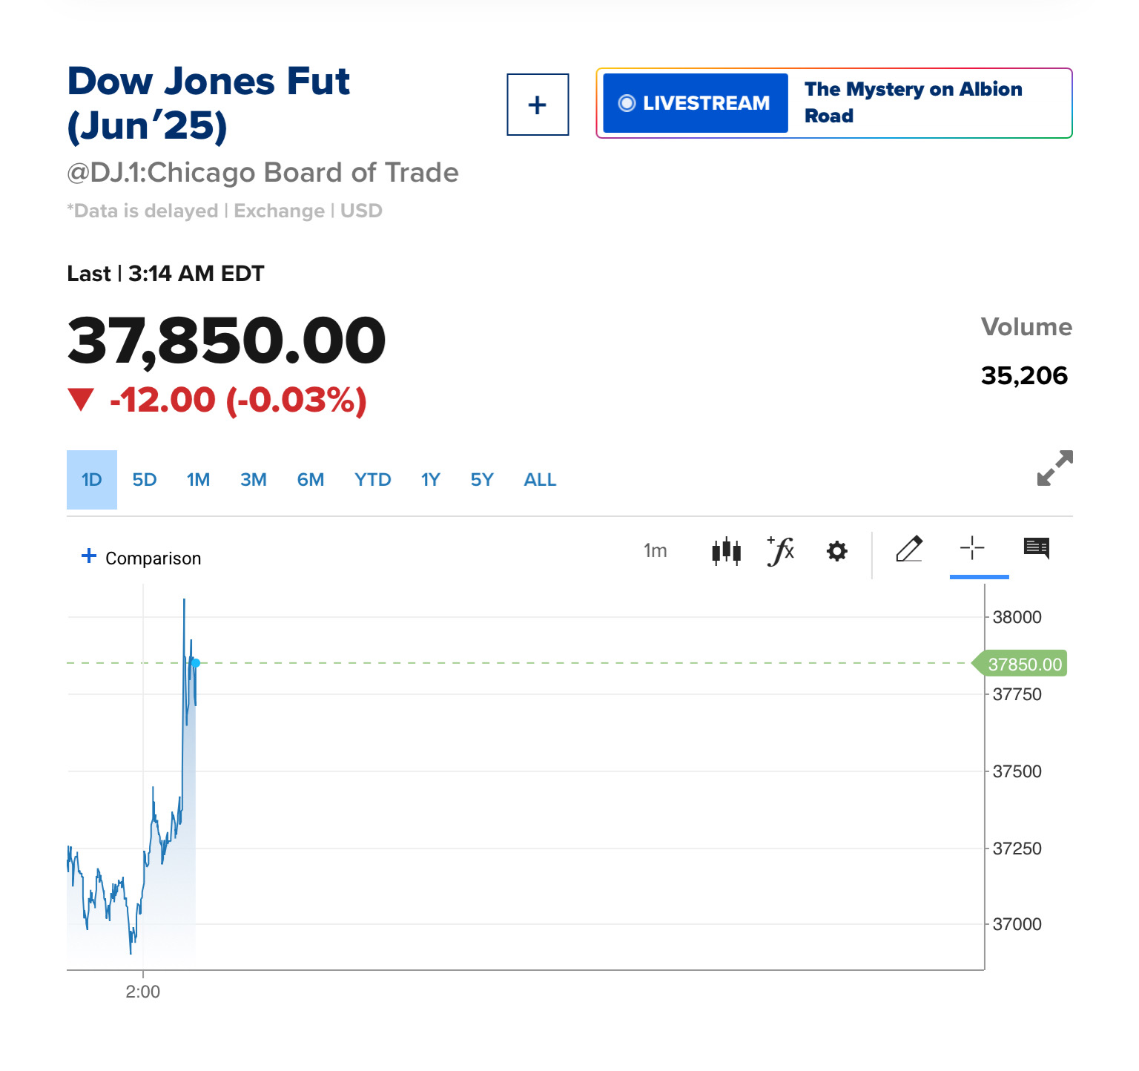Expand chart to fullscreen

(x=1054, y=468)
